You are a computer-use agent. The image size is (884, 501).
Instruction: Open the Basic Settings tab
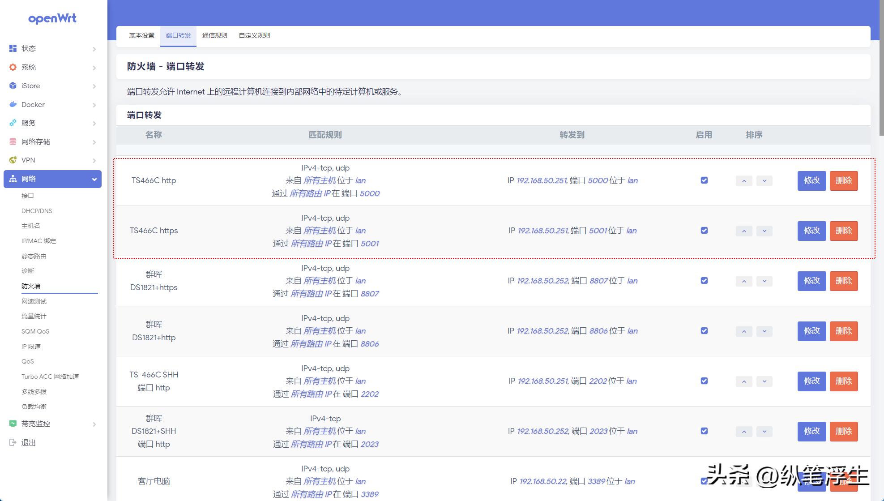(x=141, y=35)
